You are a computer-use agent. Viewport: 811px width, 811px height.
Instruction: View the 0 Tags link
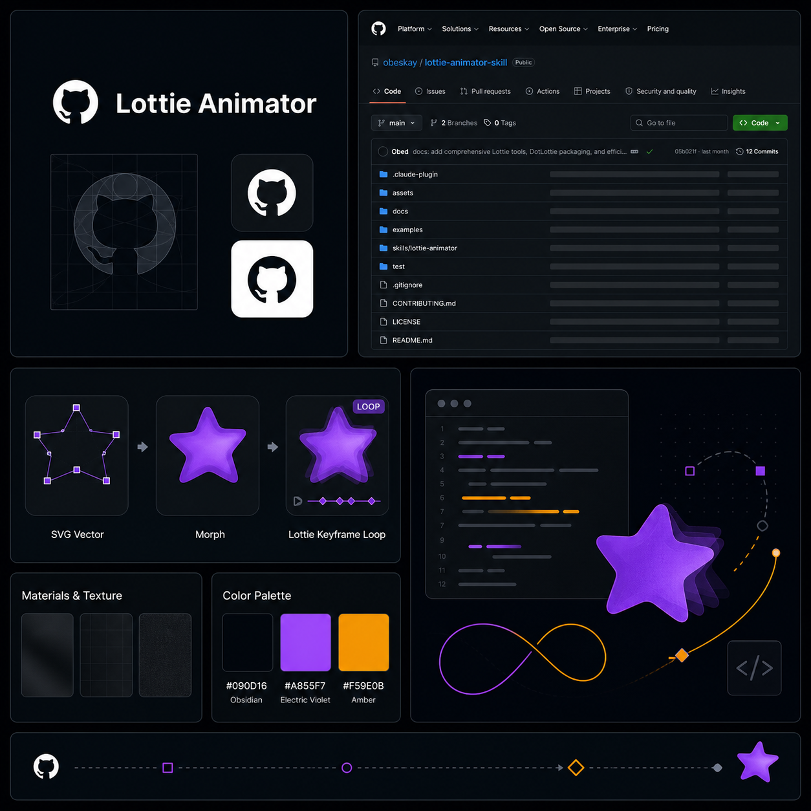click(500, 123)
